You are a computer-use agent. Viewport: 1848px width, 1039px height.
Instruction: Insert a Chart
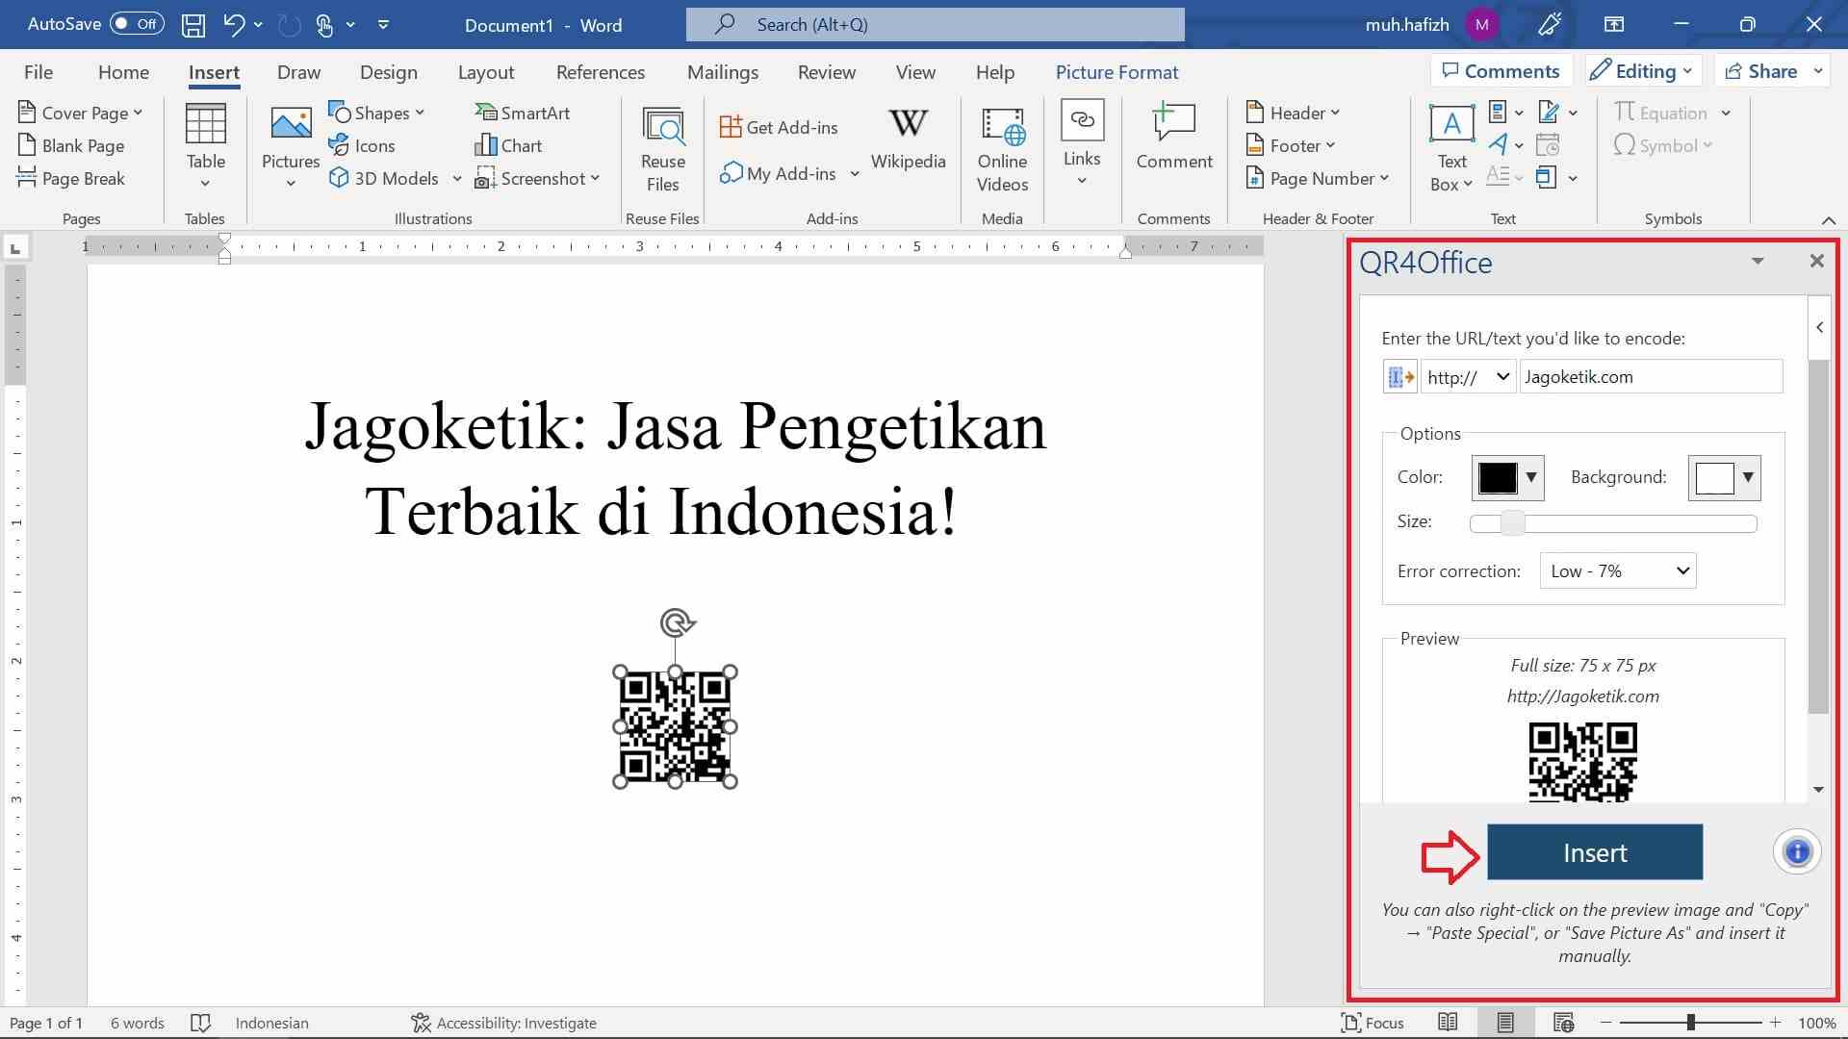coord(509,145)
